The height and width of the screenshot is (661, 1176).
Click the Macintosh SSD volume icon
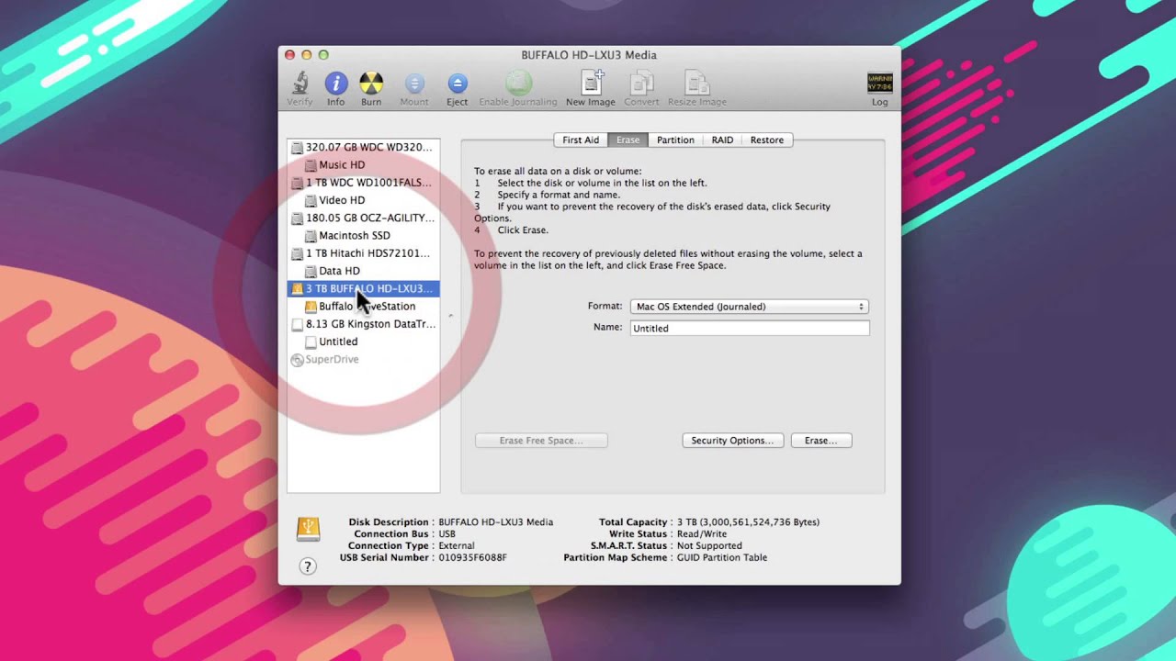click(x=311, y=236)
